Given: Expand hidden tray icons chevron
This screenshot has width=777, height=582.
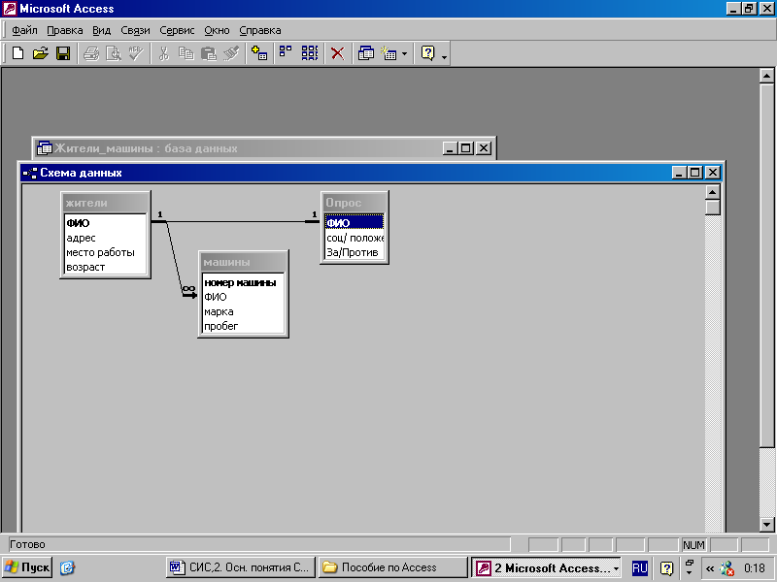Looking at the screenshot, I should (710, 568).
